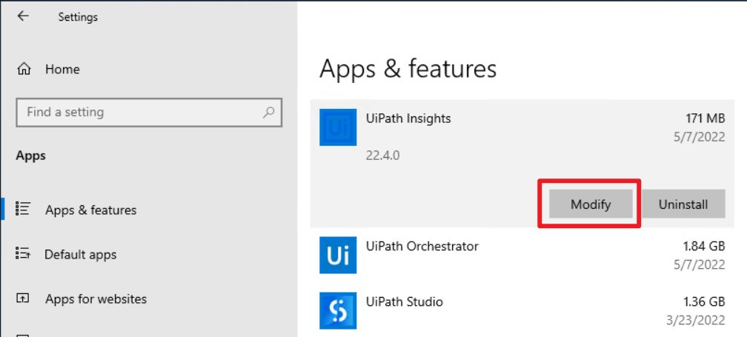Screen dimensions: 747x337
Task: Collapse the UiPath Insights entry name
Action: (x=408, y=119)
